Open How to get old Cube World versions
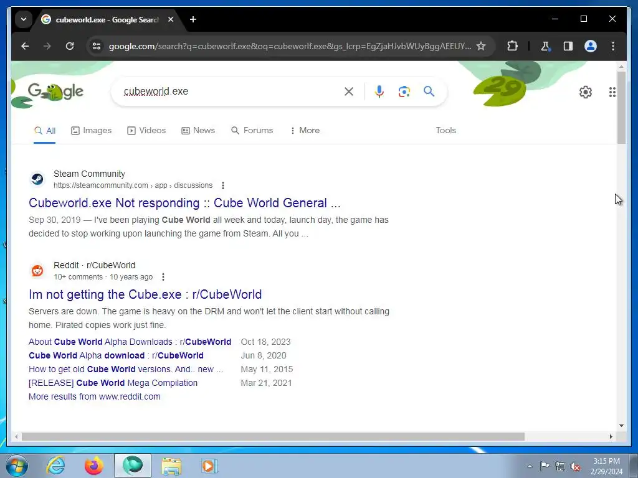Screen dimensions: 638x478 pyautogui.click(x=126, y=369)
